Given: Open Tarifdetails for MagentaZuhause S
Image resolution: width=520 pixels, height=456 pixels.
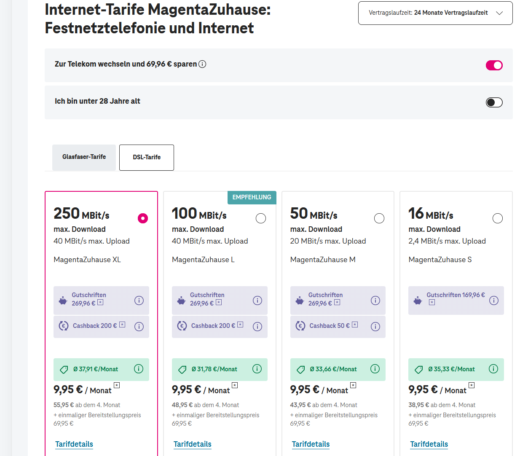Looking at the screenshot, I should pos(429,444).
